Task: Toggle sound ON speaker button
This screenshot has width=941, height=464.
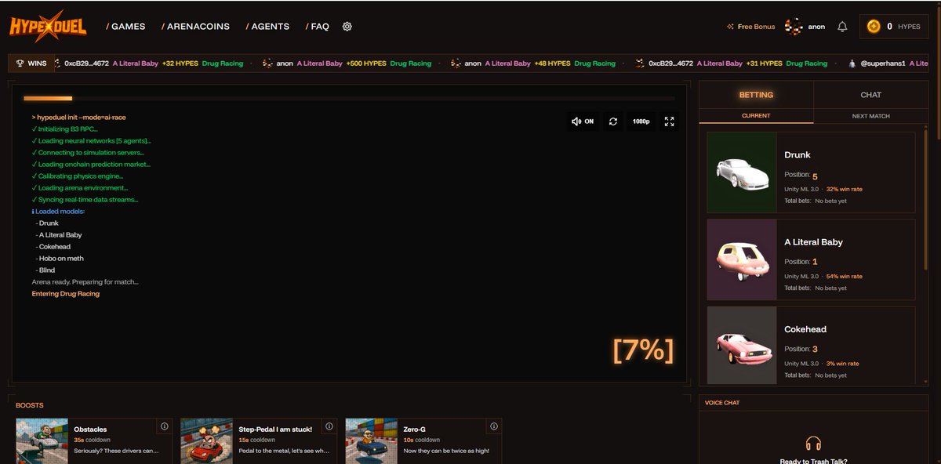Action: 583,121
